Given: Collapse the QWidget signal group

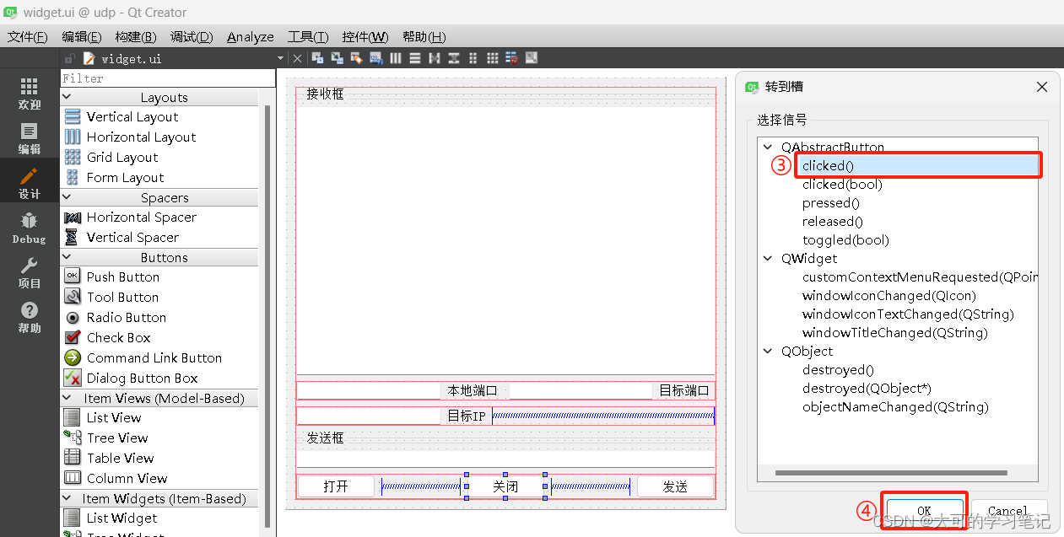Looking at the screenshot, I should pos(768,258).
